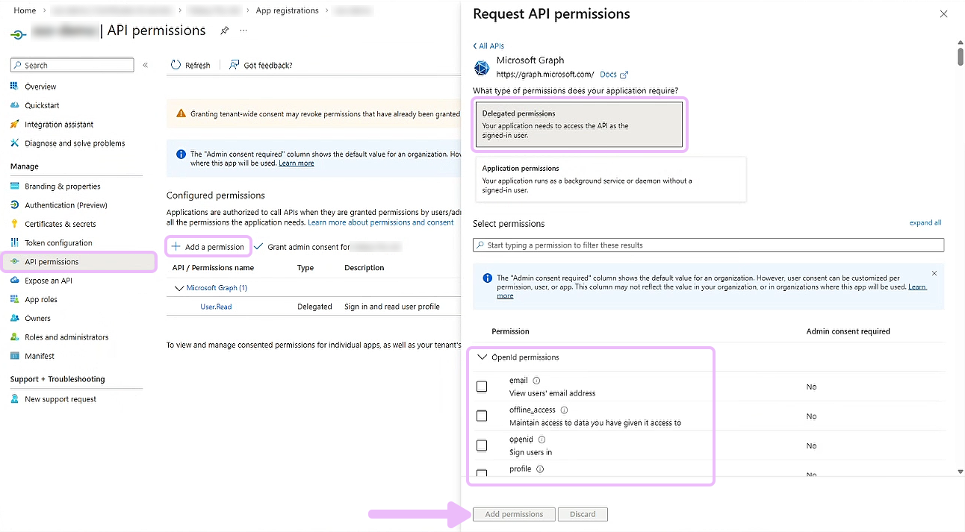Click the Expose an API cloud icon
This screenshot has height=532, width=965.
click(x=14, y=281)
